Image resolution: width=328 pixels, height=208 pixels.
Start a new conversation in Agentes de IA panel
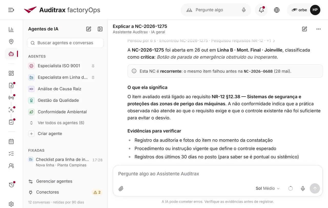point(89,29)
